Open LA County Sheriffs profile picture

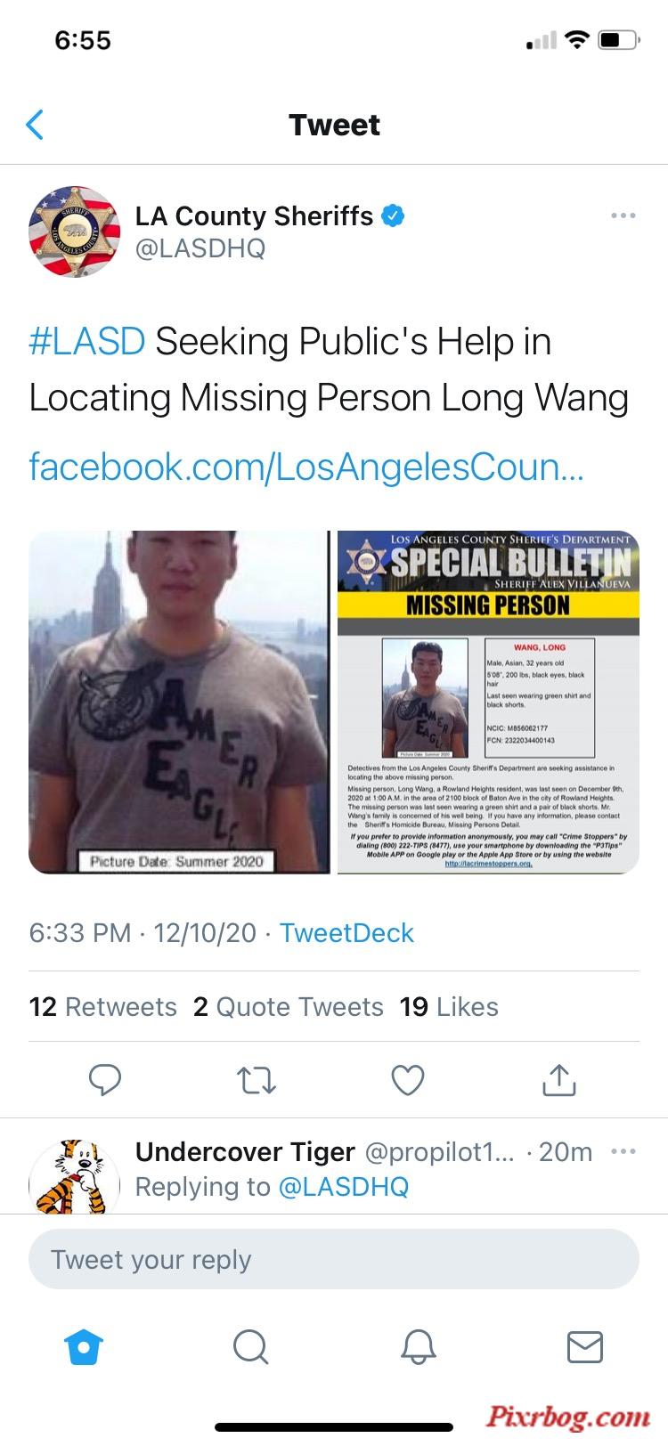click(74, 232)
